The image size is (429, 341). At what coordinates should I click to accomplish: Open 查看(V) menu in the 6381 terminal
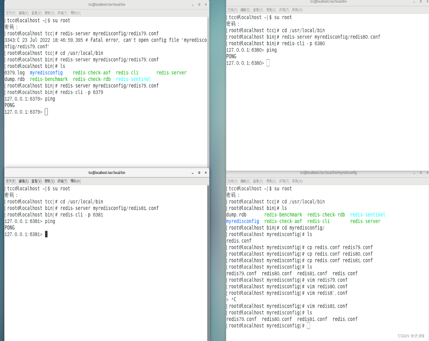pos(36,181)
